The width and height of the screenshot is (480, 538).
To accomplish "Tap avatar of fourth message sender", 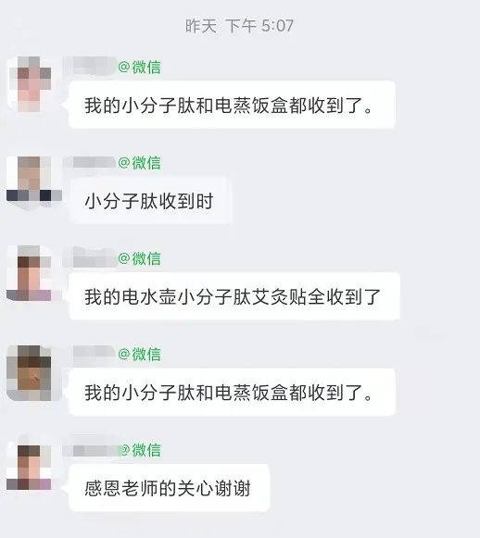I will [x=30, y=373].
